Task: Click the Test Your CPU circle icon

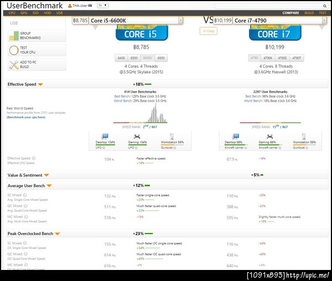Action: pos(14,50)
